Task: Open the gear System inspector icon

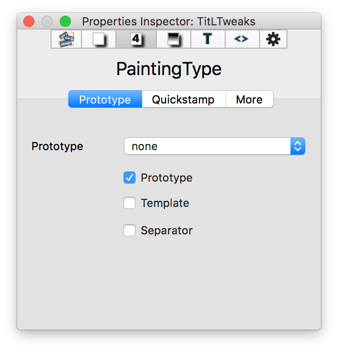Action: coord(273,39)
